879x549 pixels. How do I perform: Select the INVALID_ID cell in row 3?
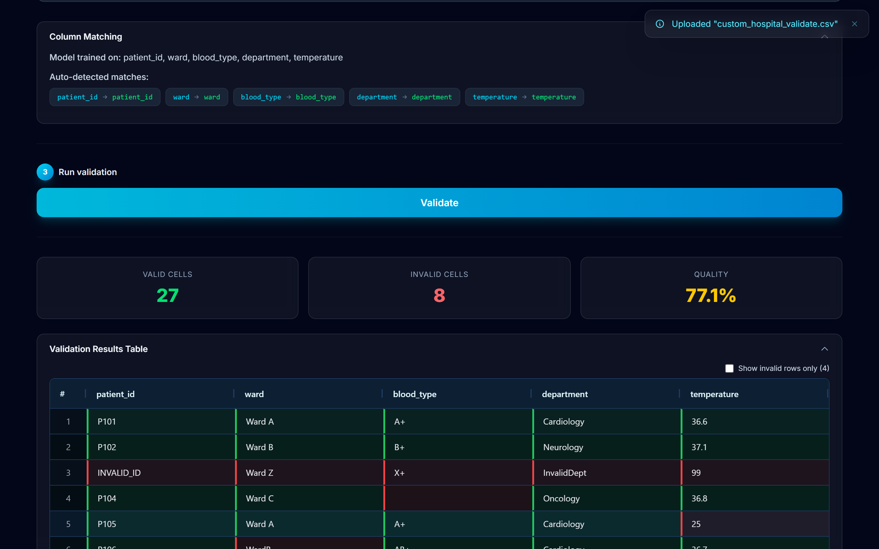click(x=161, y=473)
